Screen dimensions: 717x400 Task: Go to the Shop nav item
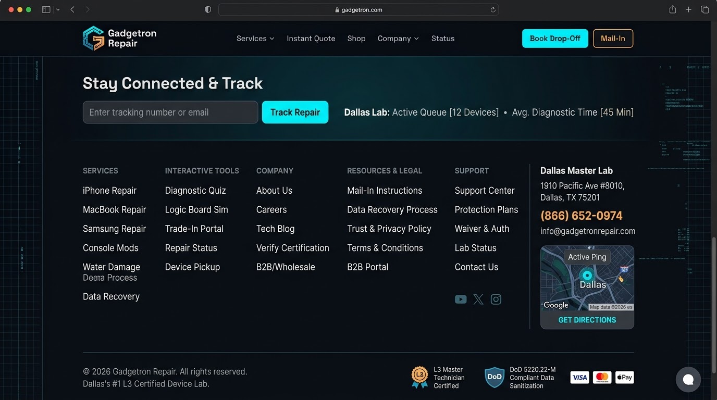pos(356,39)
